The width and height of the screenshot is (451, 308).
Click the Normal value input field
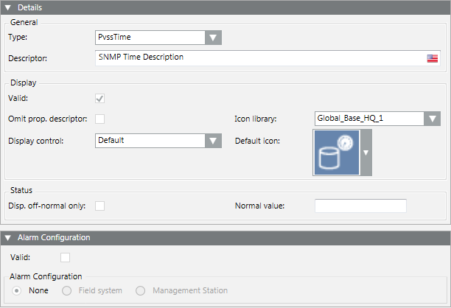(x=360, y=206)
